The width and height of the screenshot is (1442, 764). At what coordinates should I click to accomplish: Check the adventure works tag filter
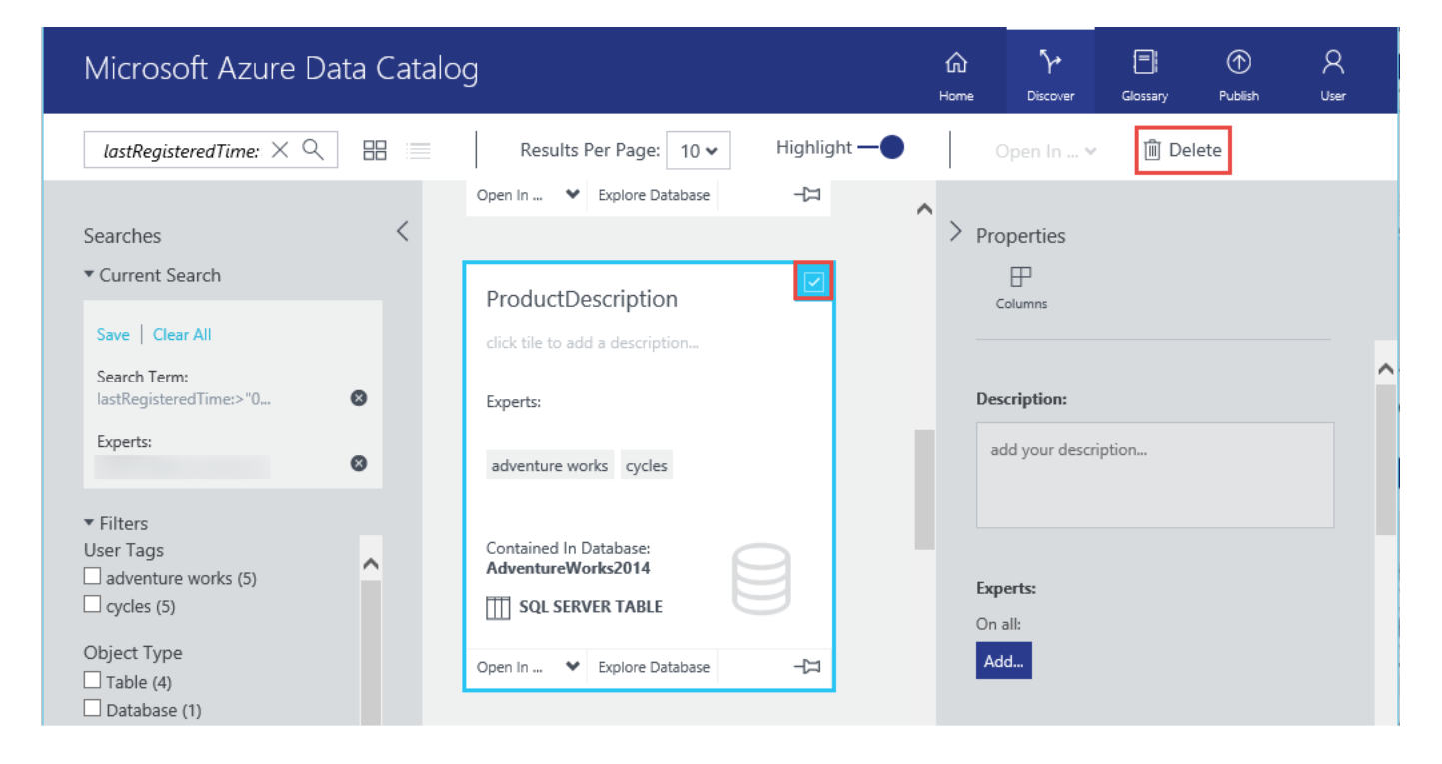point(93,577)
